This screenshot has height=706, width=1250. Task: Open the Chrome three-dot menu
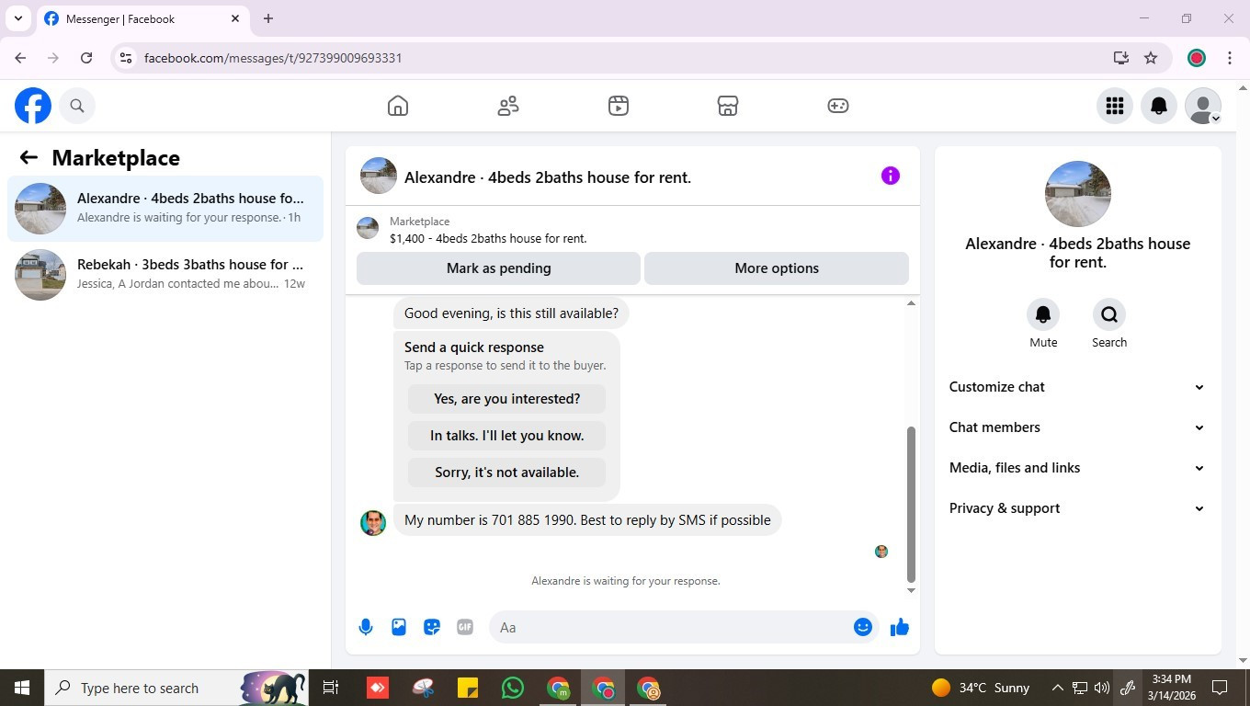(x=1230, y=58)
